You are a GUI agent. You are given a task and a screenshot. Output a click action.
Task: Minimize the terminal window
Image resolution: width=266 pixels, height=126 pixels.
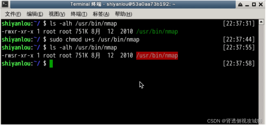point(247,5)
